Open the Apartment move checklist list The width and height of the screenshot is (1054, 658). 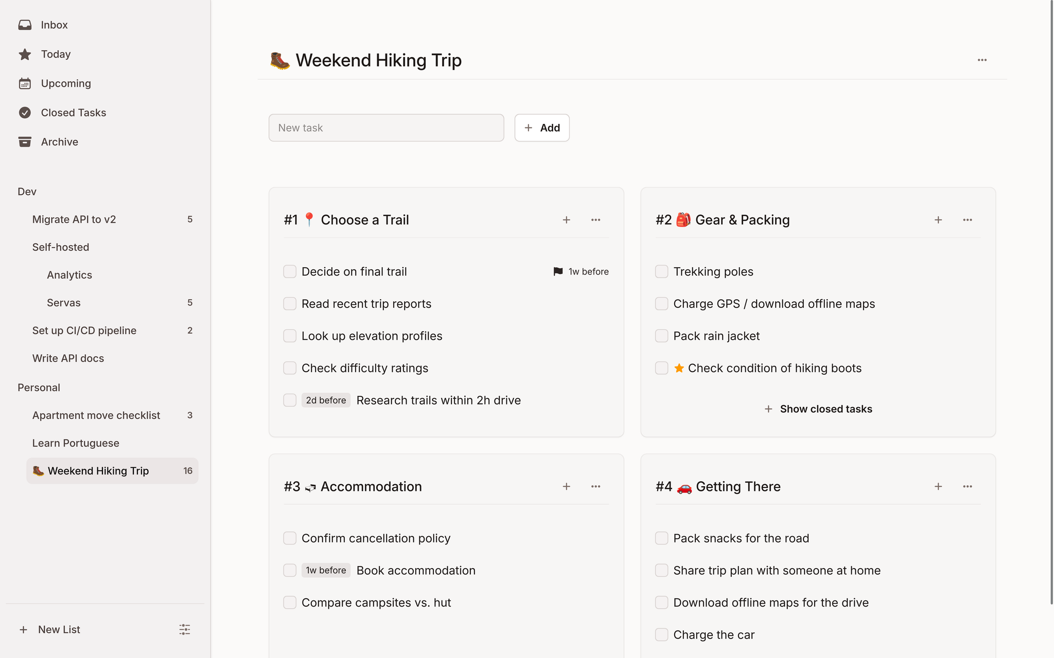click(96, 415)
